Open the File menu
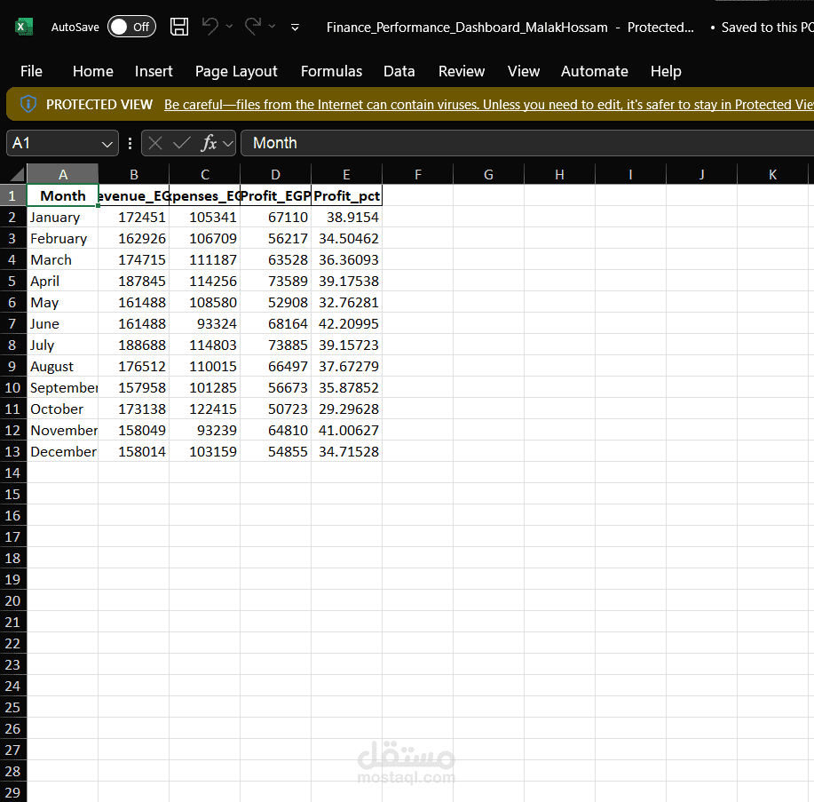This screenshot has width=814, height=802. point(31,71)
